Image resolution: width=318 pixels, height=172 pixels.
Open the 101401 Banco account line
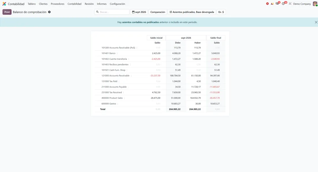108,53
